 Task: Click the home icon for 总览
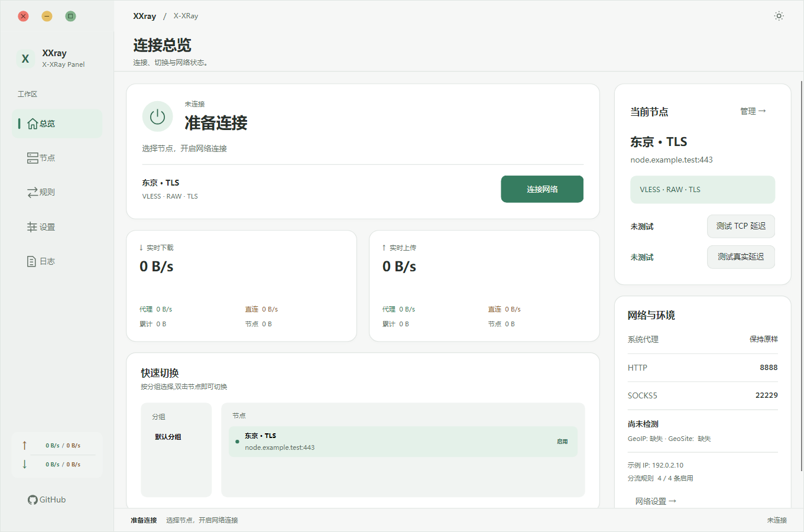point(33,124)
